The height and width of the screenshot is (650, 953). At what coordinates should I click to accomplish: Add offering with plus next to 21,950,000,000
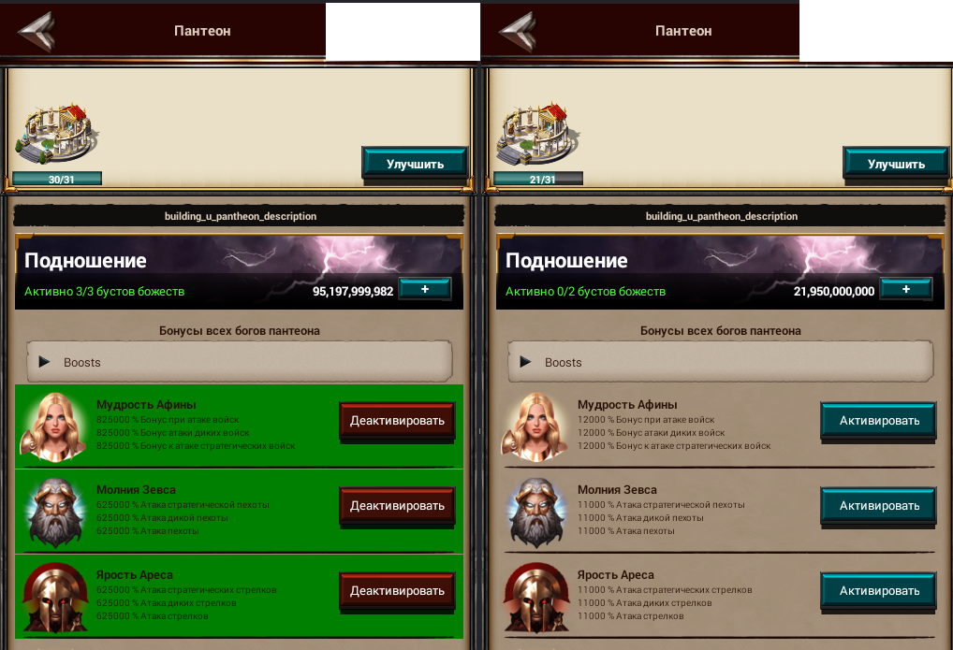(x=906, y=289)
